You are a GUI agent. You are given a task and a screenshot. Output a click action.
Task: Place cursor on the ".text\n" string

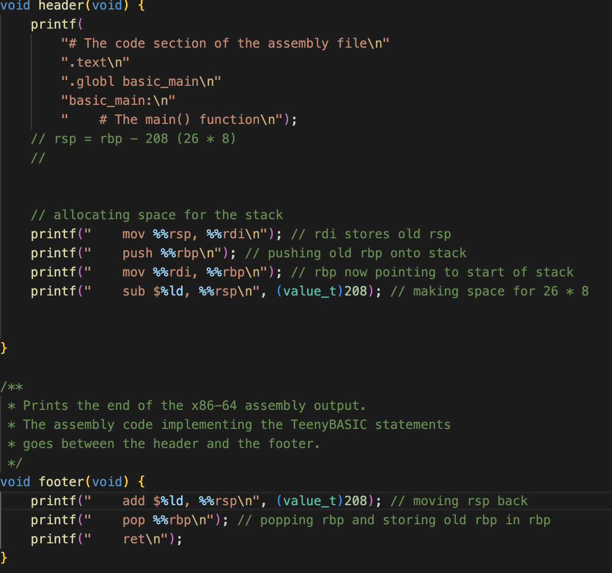95,62
